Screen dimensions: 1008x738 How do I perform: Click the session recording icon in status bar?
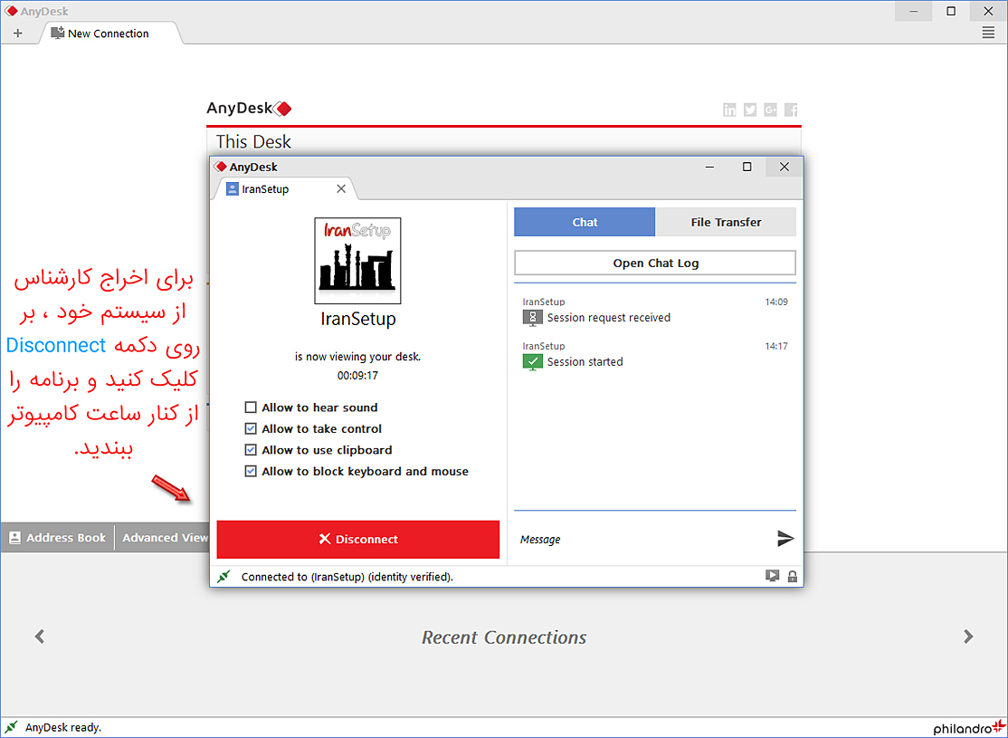tap(772, 576)
